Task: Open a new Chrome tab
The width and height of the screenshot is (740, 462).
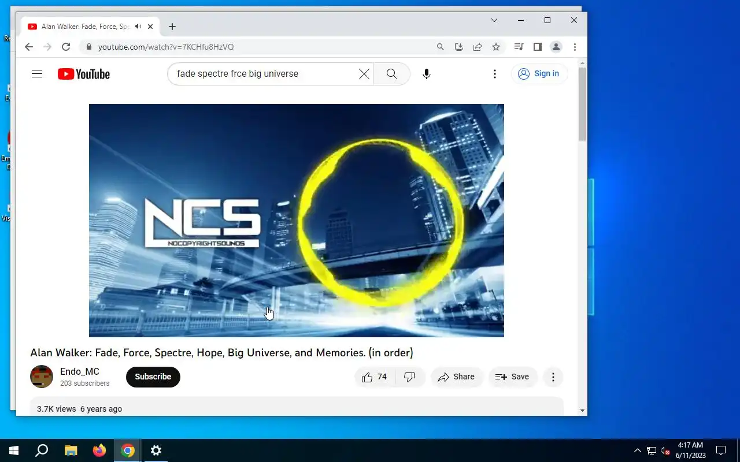Action: 172,27
